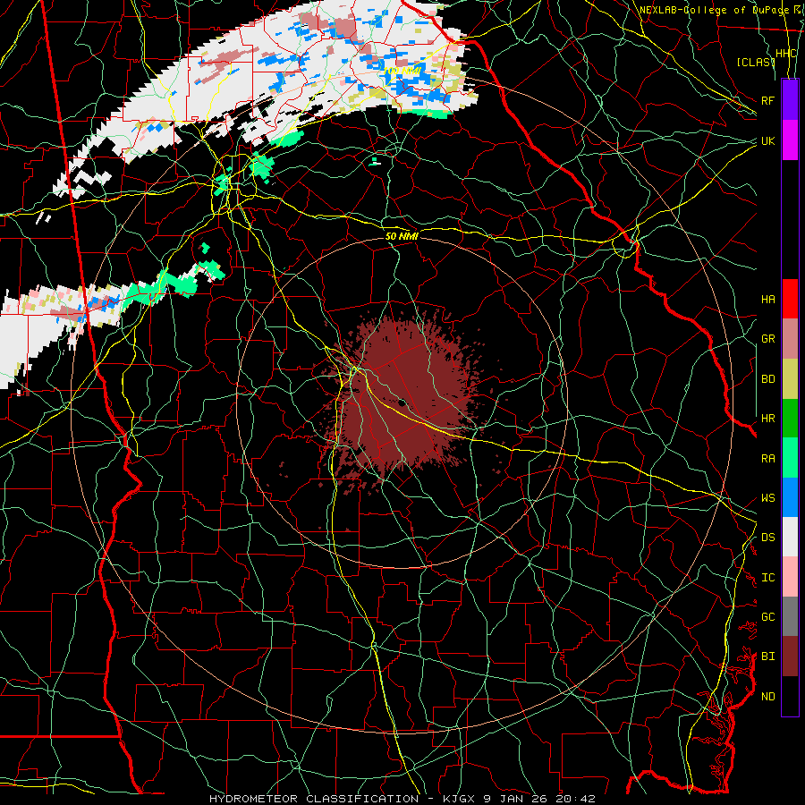The image size is (805, 805).
Task: Click the HHC product code label
Action: tap(785, 54)
